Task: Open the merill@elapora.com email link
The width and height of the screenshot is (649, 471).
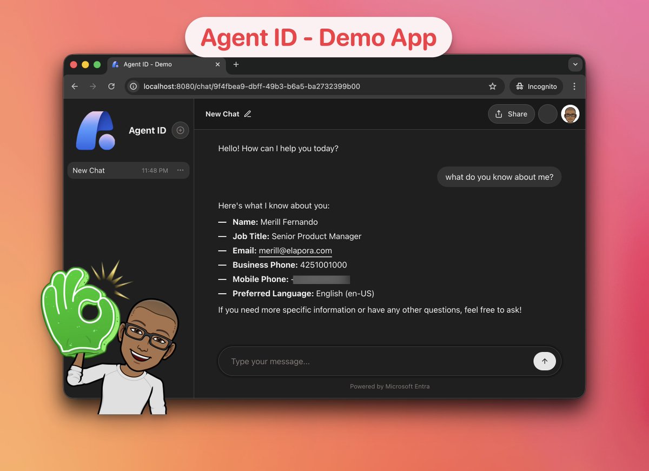Action: [x=295, y=250]
